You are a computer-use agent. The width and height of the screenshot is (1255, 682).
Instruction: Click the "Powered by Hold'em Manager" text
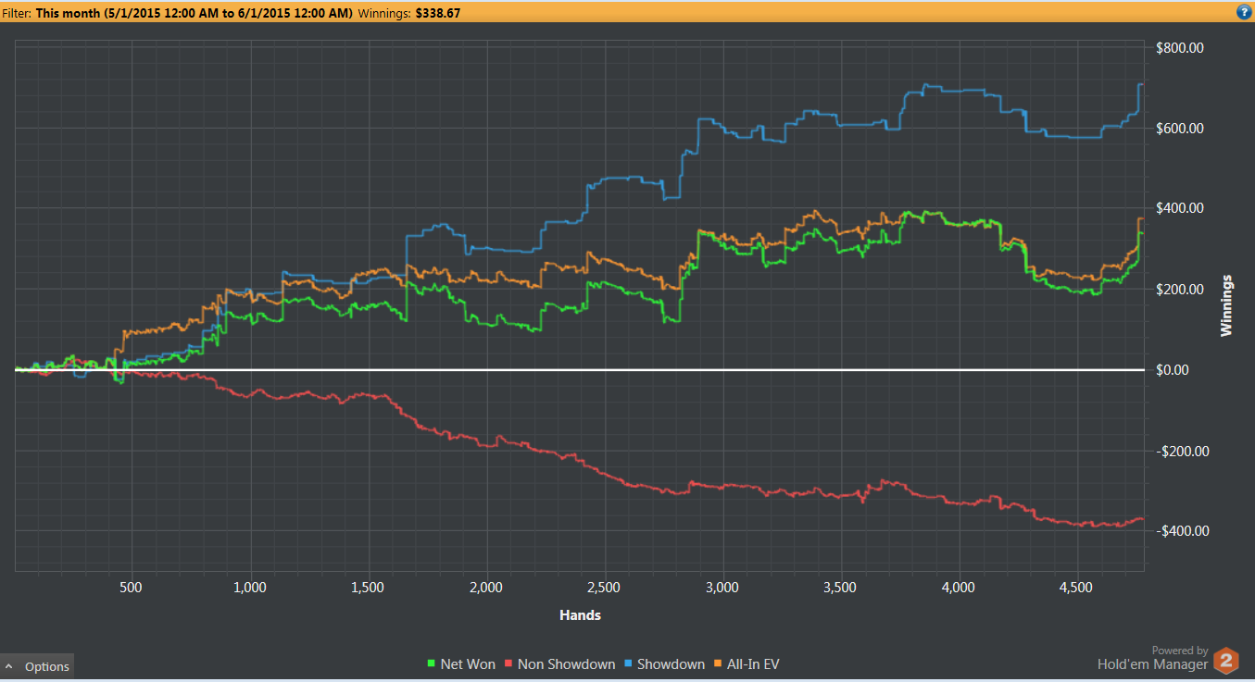click(x=1153, y=658)
